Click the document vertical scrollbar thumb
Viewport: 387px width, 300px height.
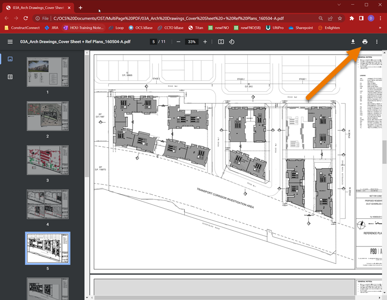coord(385,152)
